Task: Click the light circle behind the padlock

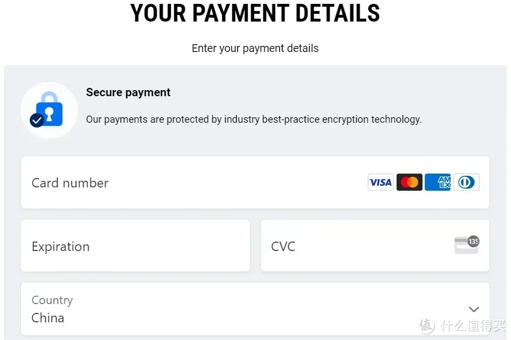Action: 49,110
